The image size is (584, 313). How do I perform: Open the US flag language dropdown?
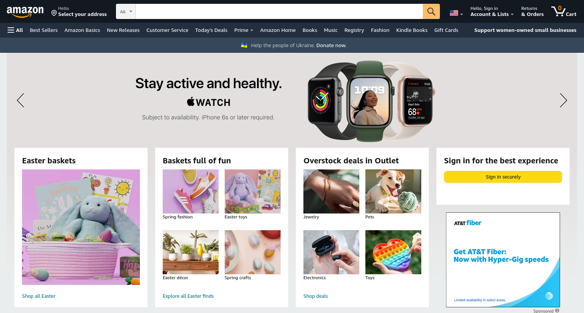click(456, 13)
